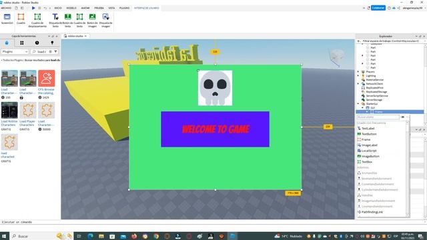The image size is (427, 240).
Task: Insert a LocalScript from the object list
Action: pos(369,151)
